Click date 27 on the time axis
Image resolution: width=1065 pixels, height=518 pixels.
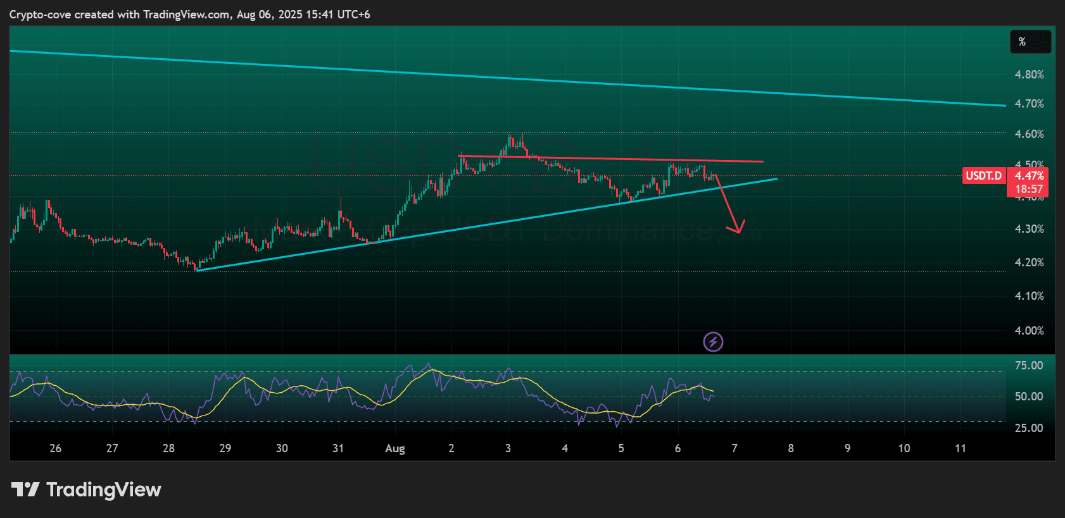pyautogui.click(x=112, y=448)
